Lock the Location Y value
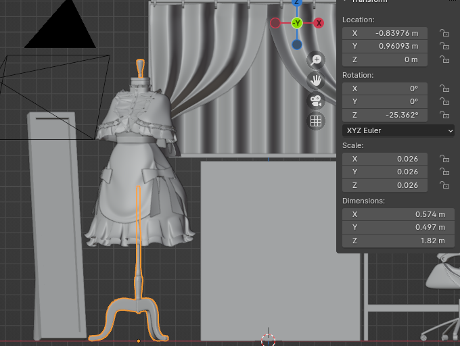The image size is (460, 346). (x=444, y=46)
